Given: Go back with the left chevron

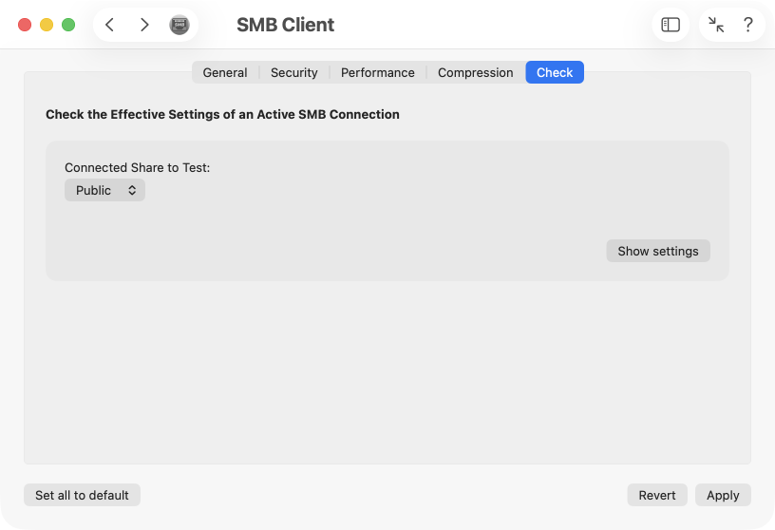Looking at the screenshot, I should [110, 25].
